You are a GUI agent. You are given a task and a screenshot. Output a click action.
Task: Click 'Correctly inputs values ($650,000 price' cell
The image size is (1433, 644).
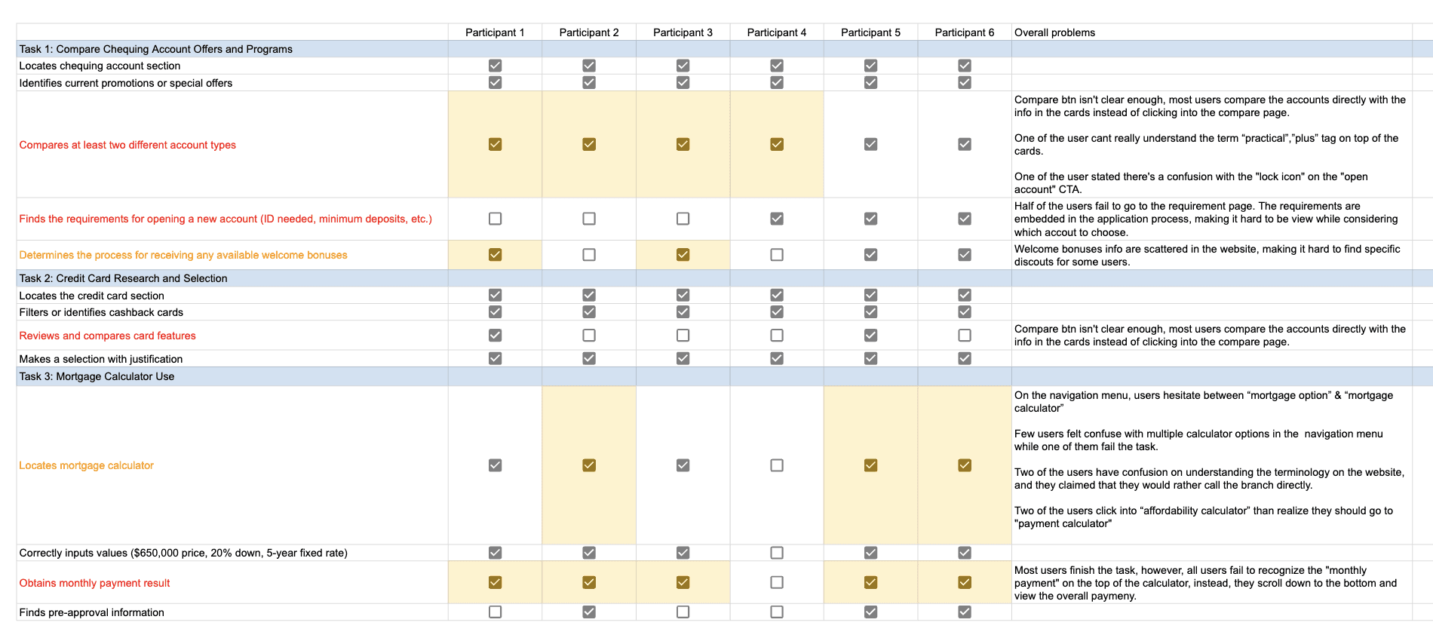232,553
